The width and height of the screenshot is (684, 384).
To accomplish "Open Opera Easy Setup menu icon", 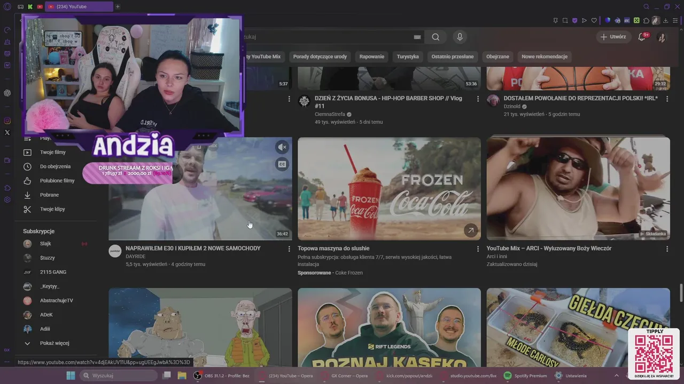I will [x=675, y=21].
